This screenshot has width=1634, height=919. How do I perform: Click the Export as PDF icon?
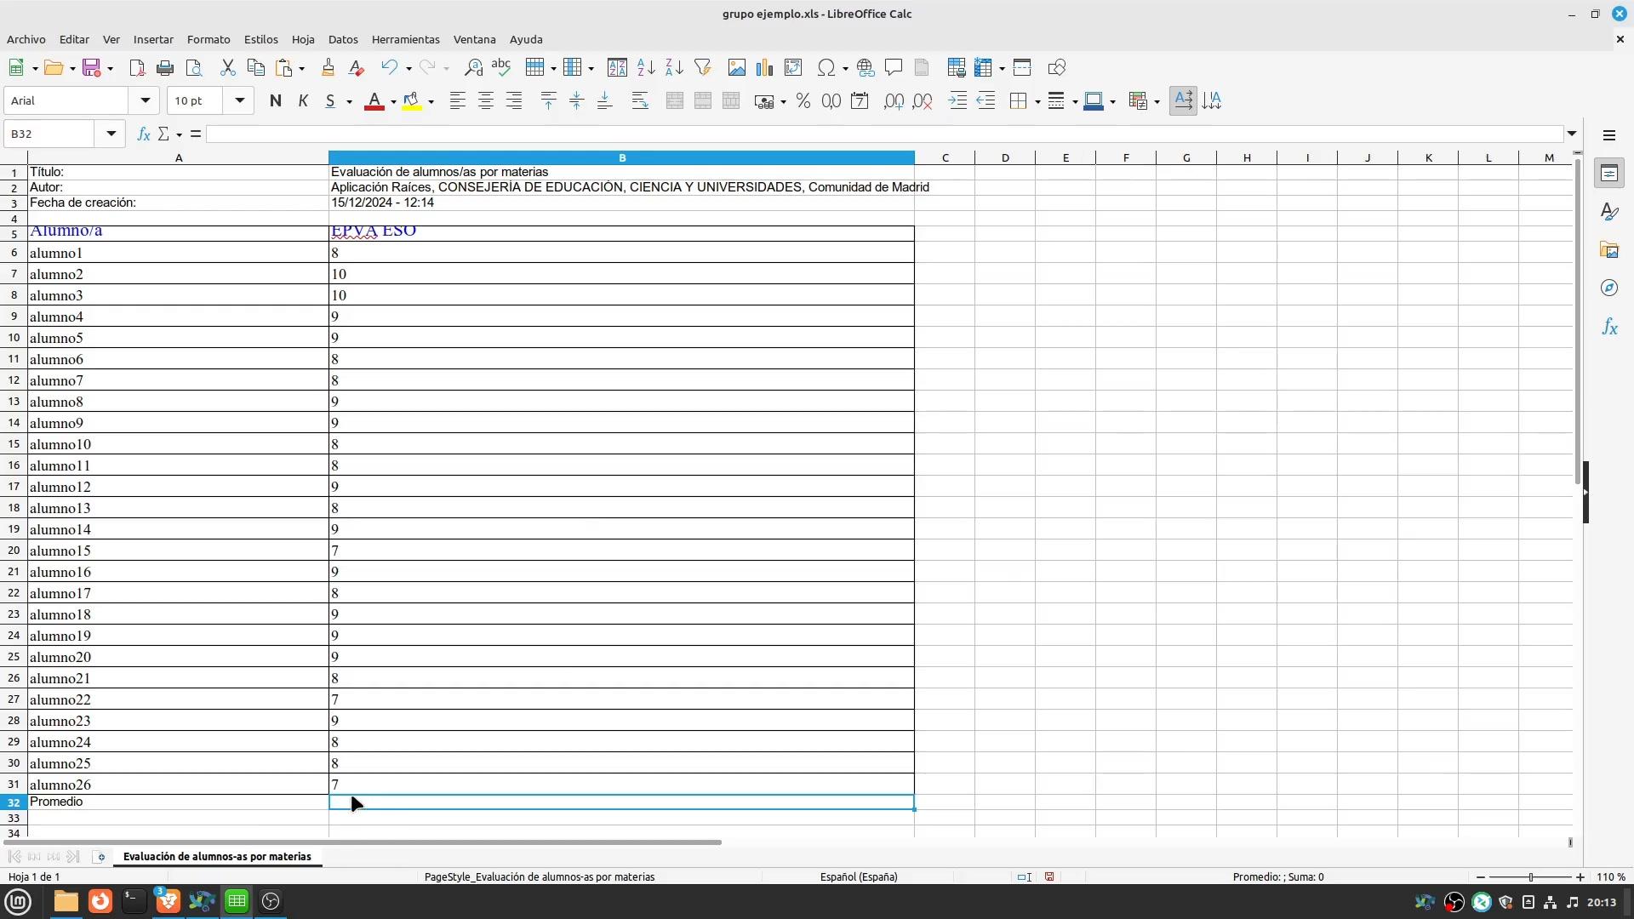[137, 68]
